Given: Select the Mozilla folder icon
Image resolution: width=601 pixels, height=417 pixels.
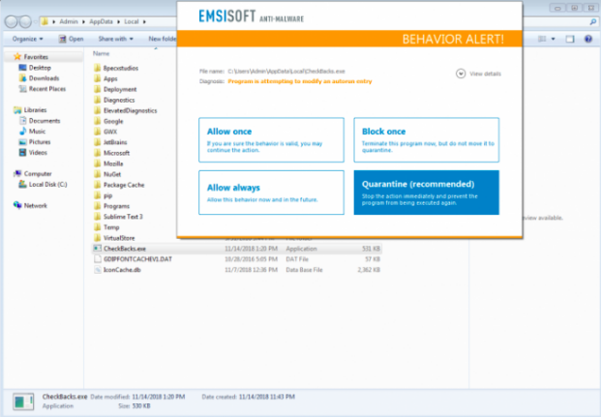Looking at the screenshot, I should pos(98,164).
